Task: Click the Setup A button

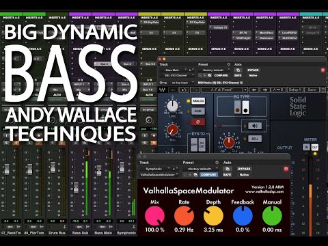Action: click(295, 90)
